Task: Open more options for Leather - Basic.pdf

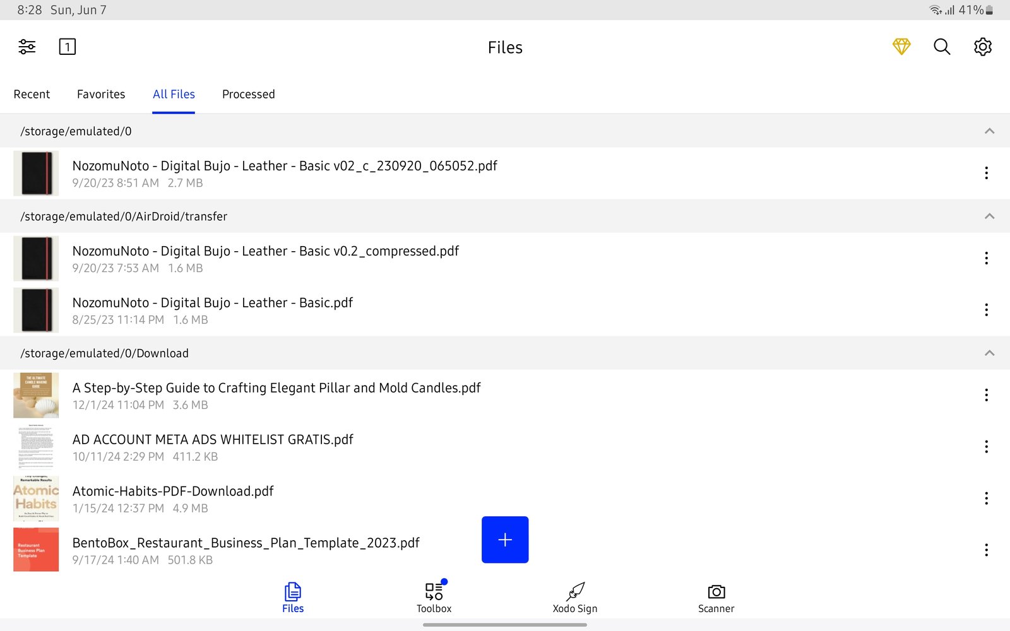Action: [x=986, y=310]
